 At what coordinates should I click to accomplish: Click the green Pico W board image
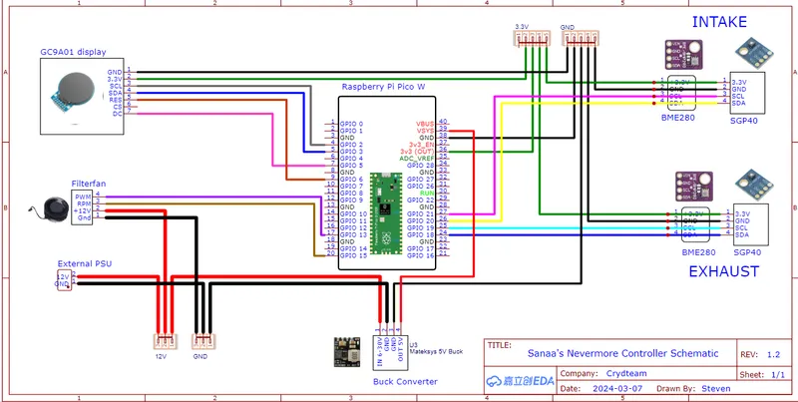386,213
